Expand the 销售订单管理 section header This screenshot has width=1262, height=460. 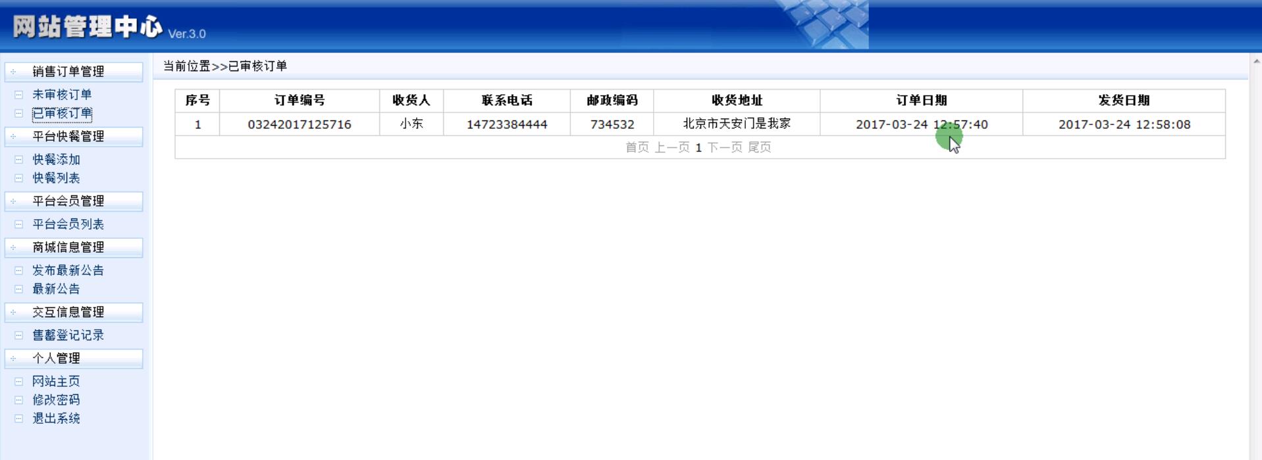pos(74,71)
